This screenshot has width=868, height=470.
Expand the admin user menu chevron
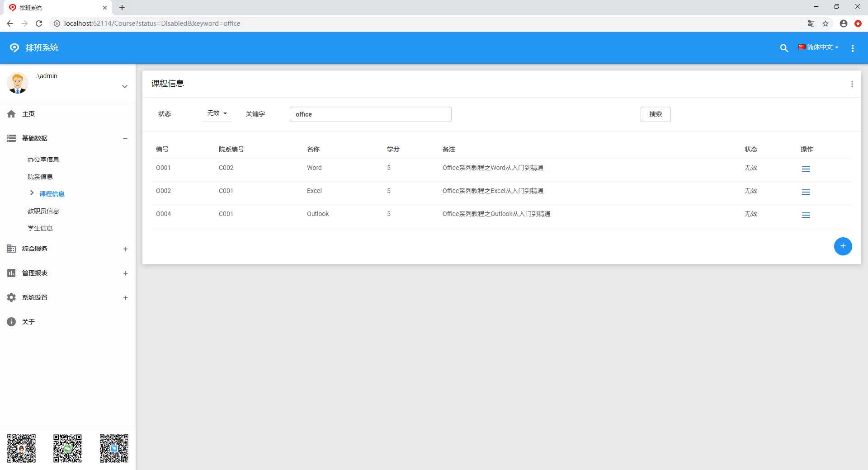tap(125, 86)
